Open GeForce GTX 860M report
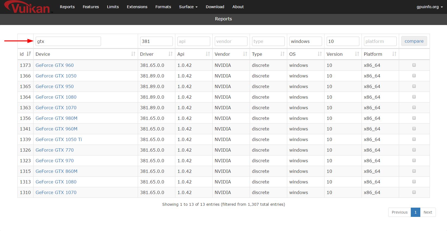Viewport: 447px width, 231px height. [56, 171]
